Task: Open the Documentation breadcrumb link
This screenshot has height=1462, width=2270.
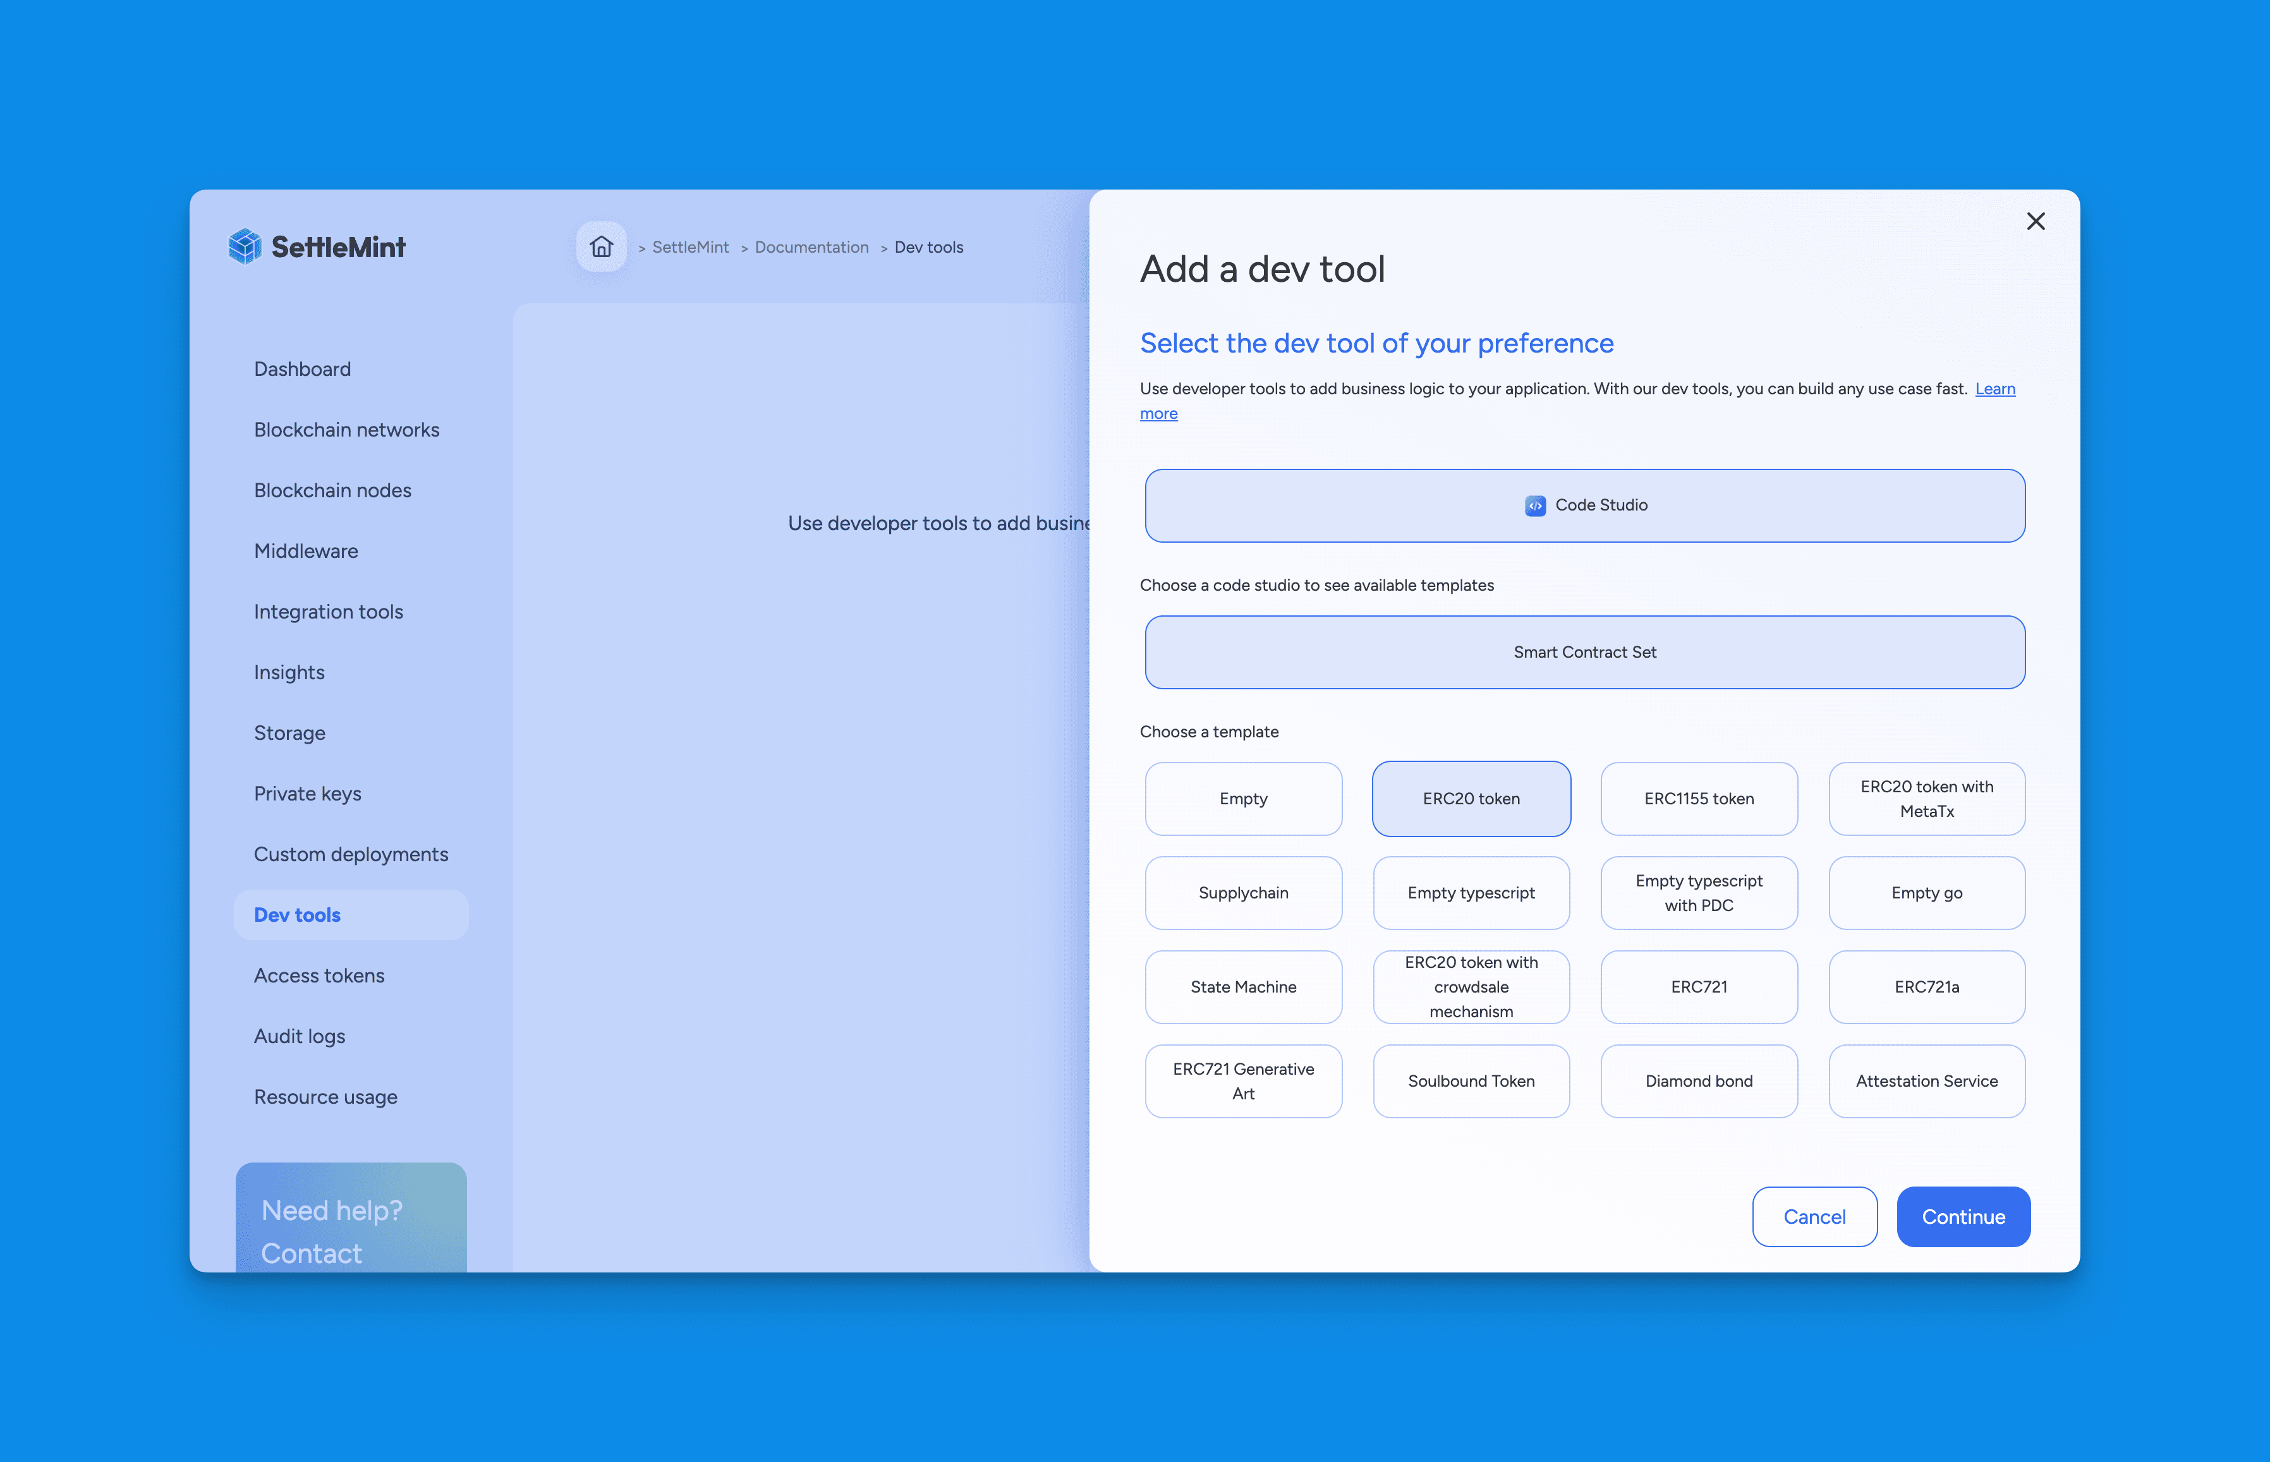Action: pos(812,246)
